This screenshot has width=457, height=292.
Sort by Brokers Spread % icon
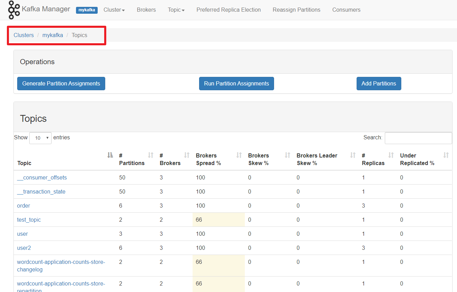tap(239, 155)
